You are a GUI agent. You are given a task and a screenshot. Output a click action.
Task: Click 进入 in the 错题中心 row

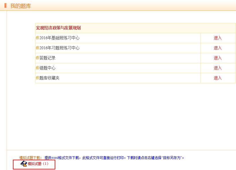[218, 68]
